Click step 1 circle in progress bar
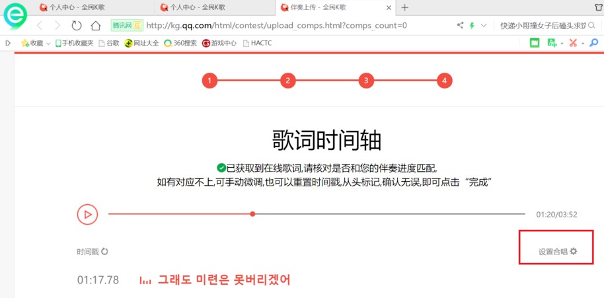 click(209, 81)
